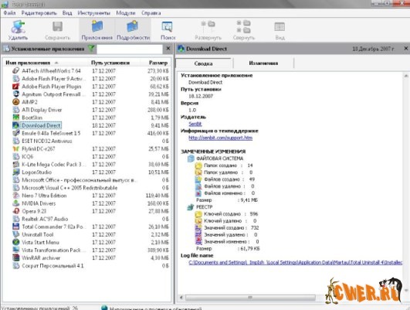410x310 pixels.
Task: Click the Папок создано 14 entry
Action: pyautogui.click(x=224, y=165)
